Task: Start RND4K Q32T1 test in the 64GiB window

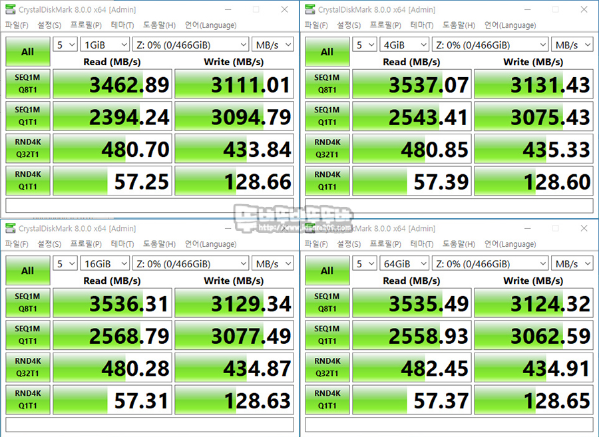Action: point(327,367)
